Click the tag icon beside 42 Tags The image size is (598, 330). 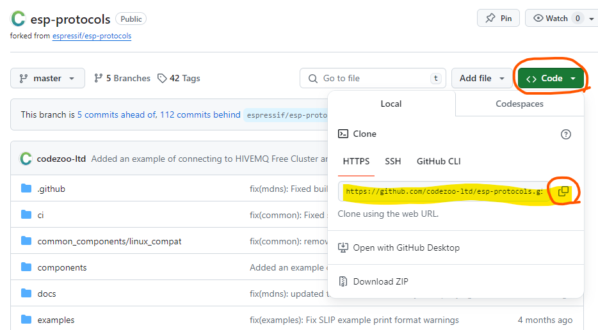pyautogui.click(x=162, y=78)
